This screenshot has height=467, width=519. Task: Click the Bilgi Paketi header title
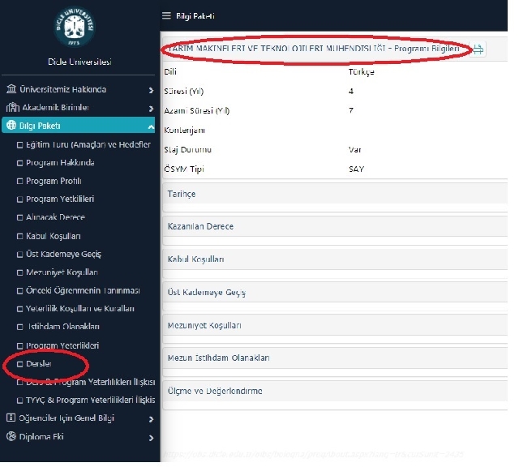[x=195, y=16]
